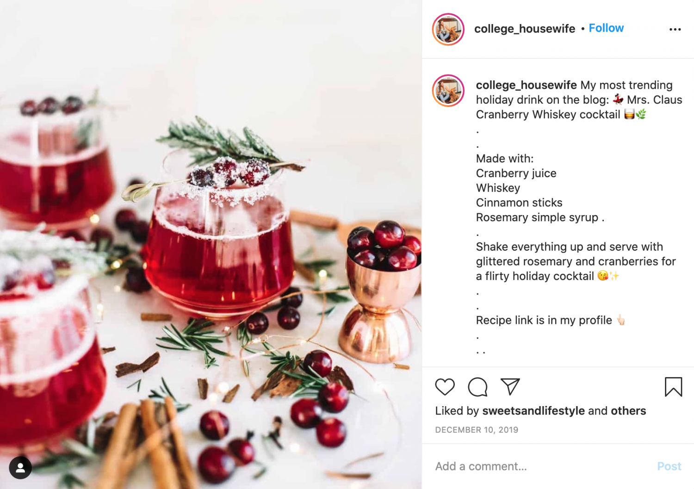
Task: Click the whiskey glass emoji in caption
Action: (x=629, y=114)
